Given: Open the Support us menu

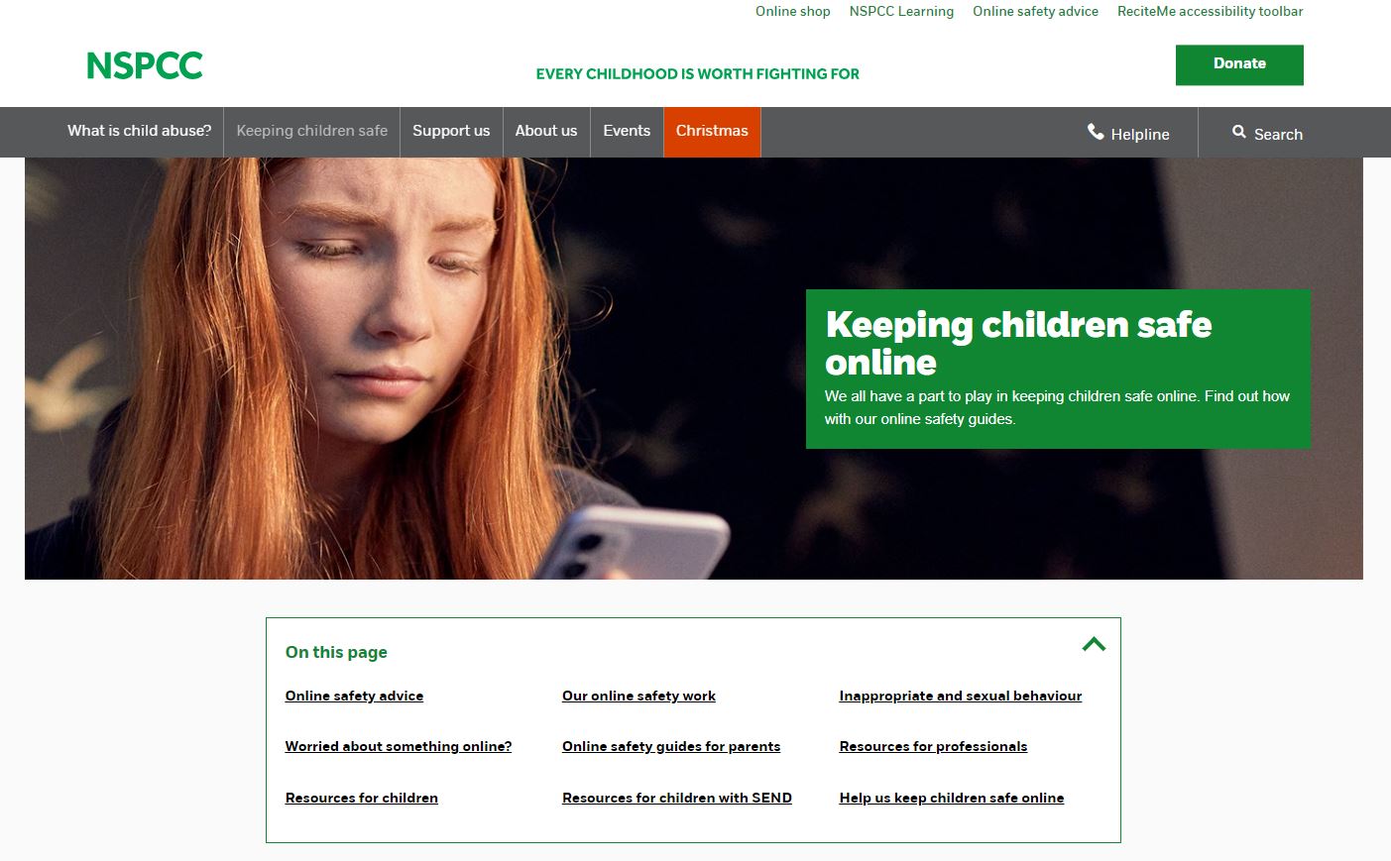Looking at the screenshot, I should (451, 131).
